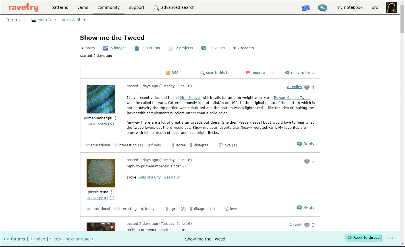Reply to physicistIna's post 2
This screenshot has height=247, width=405.
(306, 207)
